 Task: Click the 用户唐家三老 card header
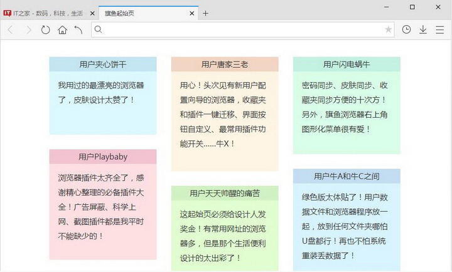pyautogui.click(x=225, y=64)
